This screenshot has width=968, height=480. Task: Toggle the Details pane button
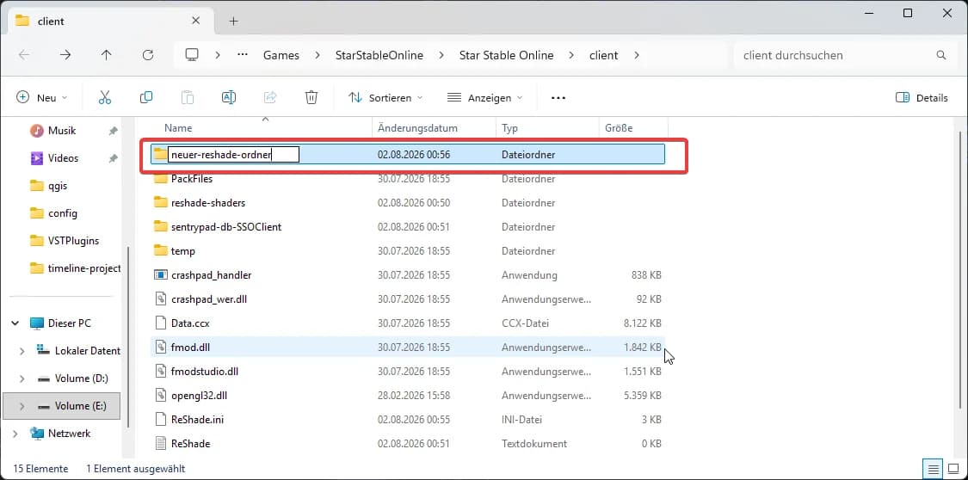(921, 97)
